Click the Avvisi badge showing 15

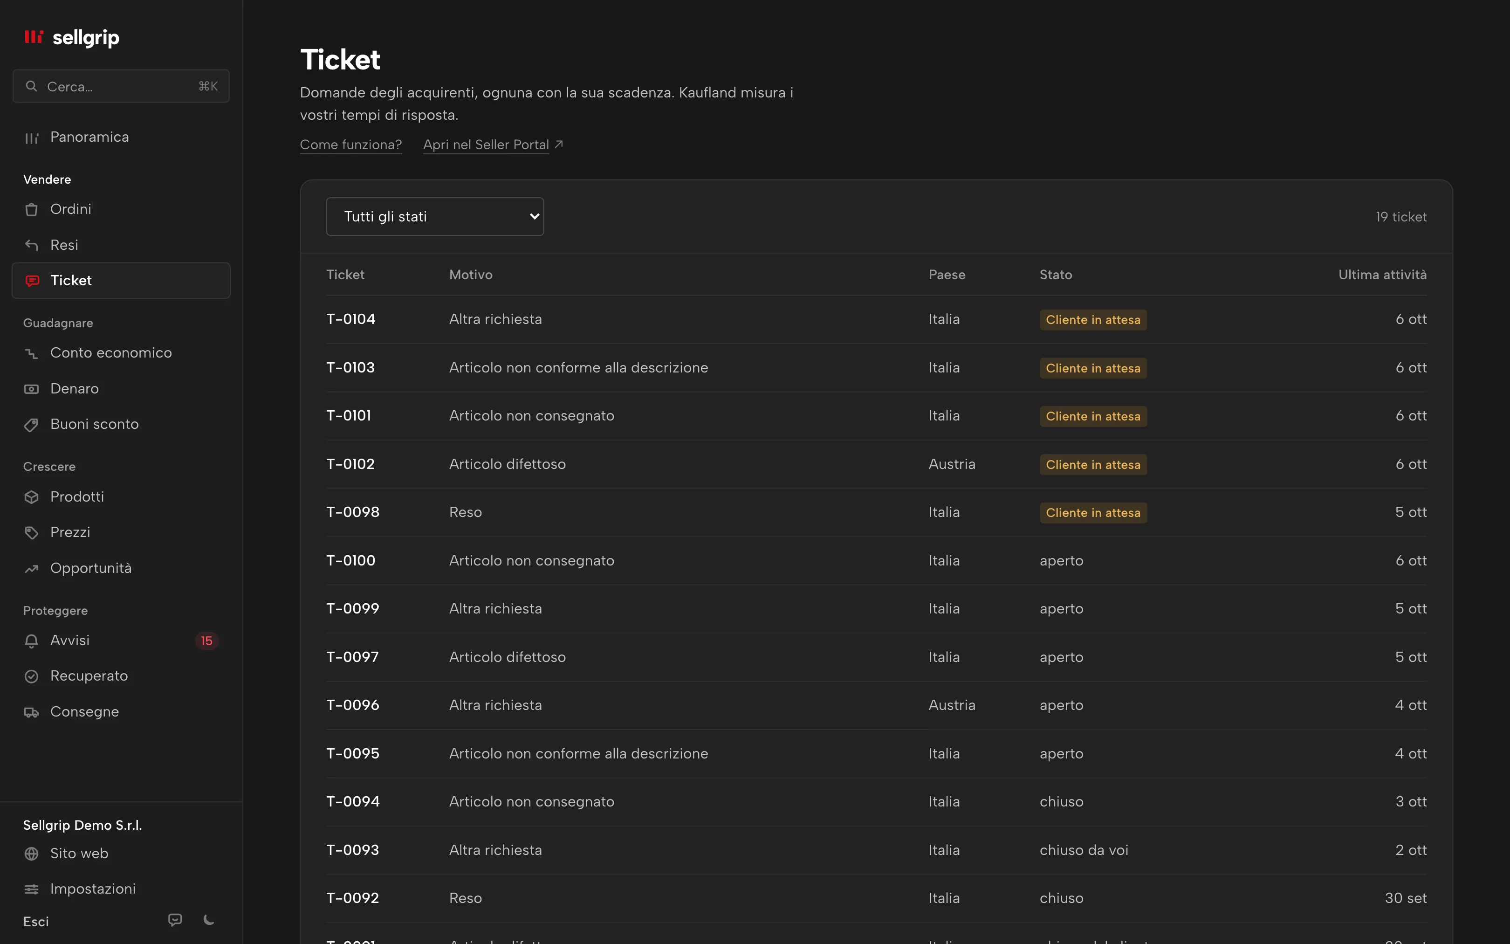point(206,641)
